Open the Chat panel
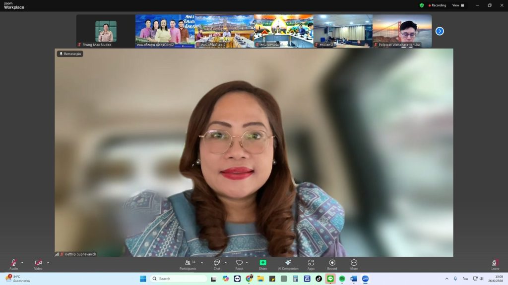The height and width of the screenshot is (285, 508). point(216,264)
